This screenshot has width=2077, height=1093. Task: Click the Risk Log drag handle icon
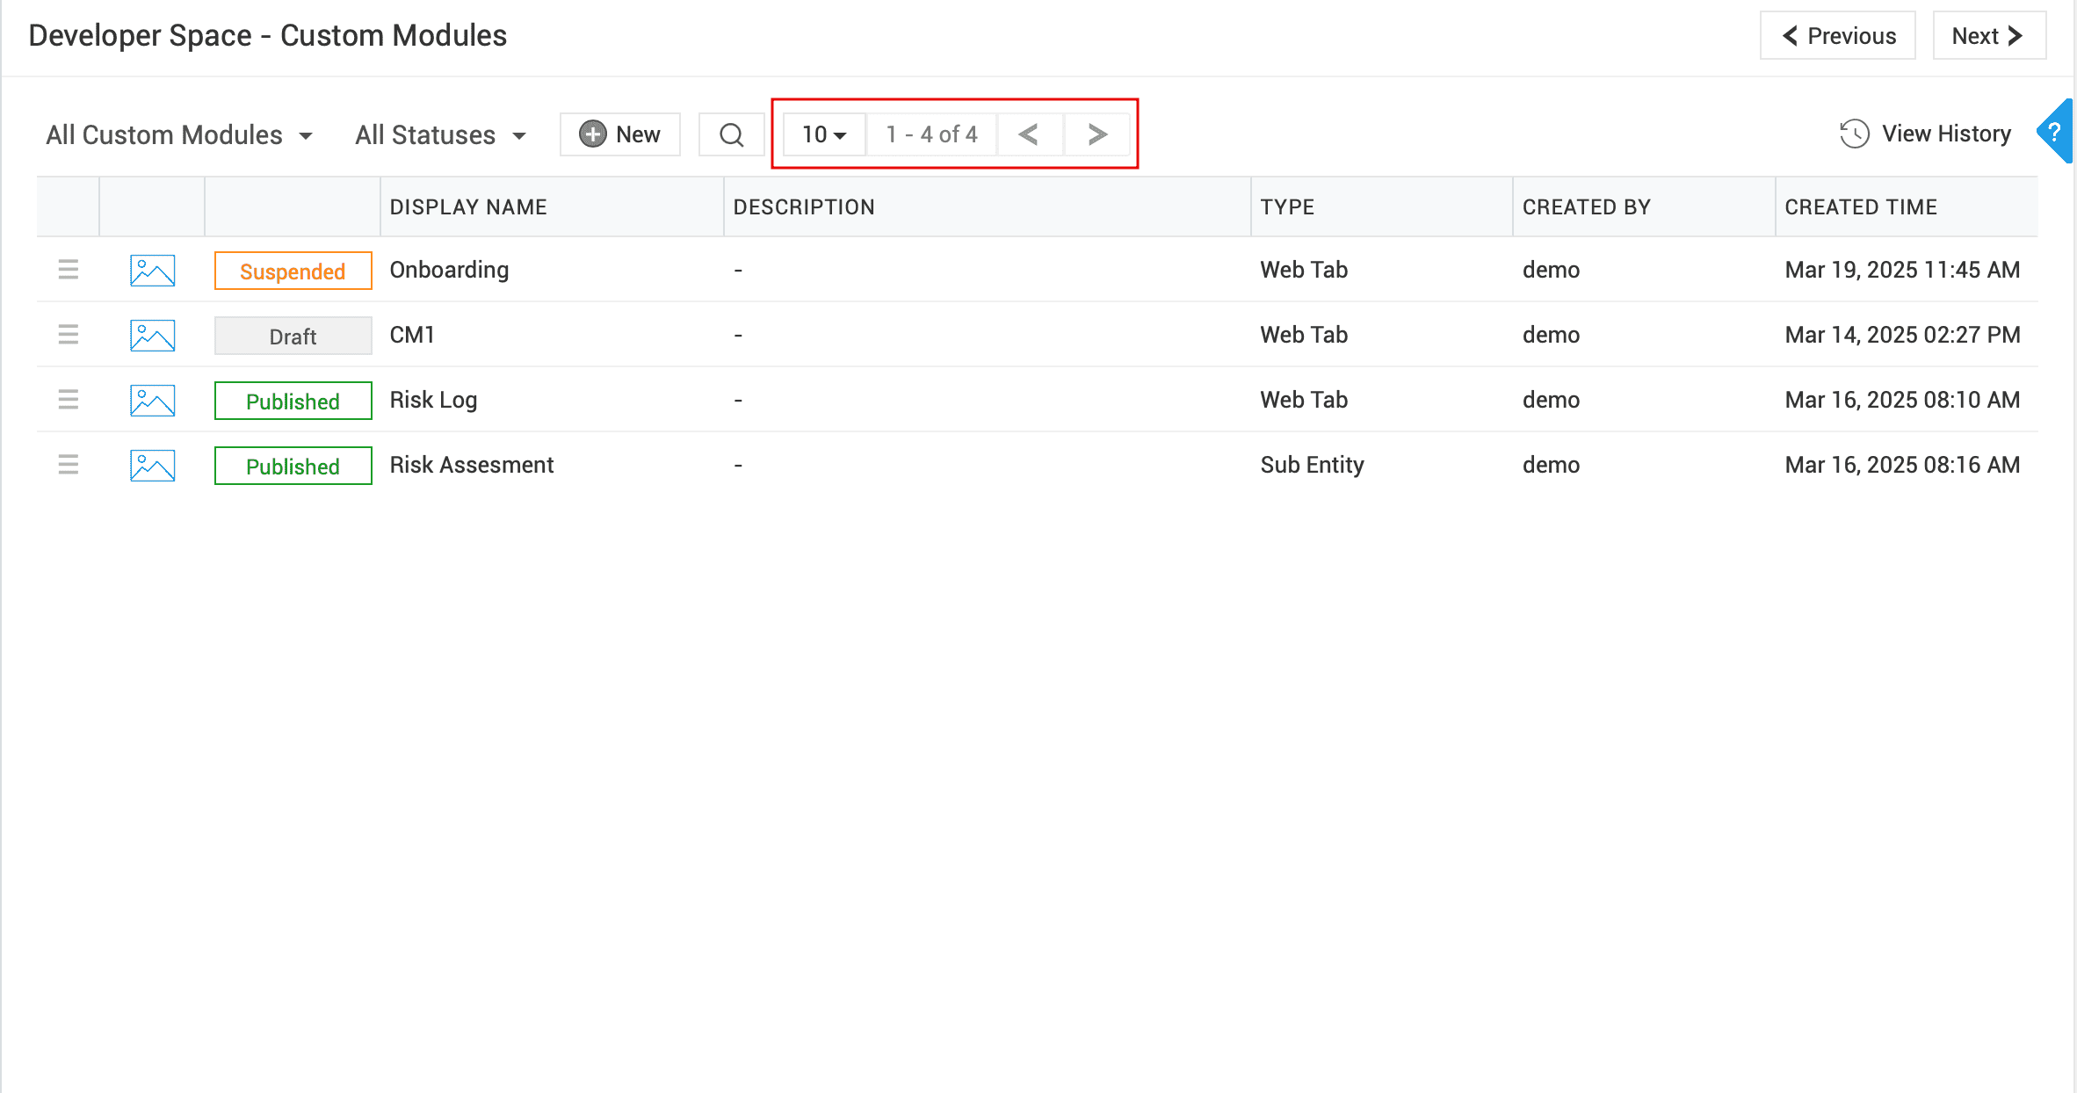coord(68,400)
